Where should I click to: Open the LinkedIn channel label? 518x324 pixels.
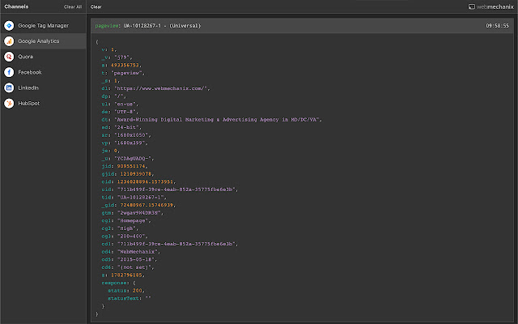click(28, 87)
